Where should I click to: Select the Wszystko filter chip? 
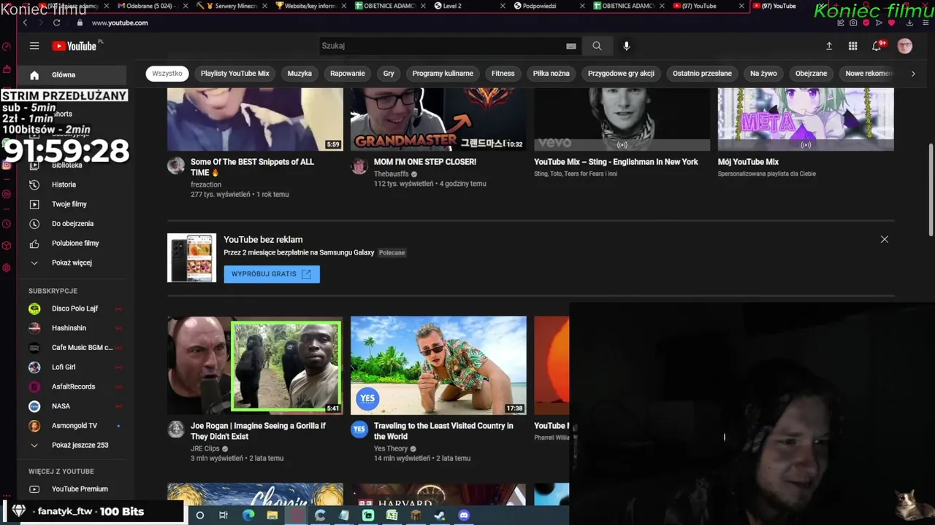coord(167,74)
